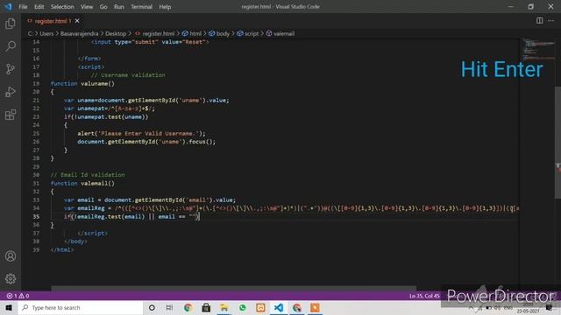Click the valemail function name on line 31
561x315 pixels.
tap(94, 183)
